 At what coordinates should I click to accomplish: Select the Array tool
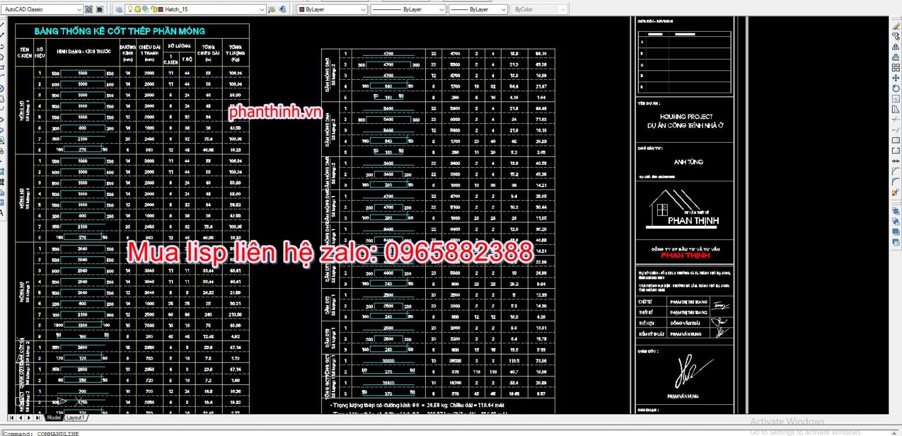896,67
